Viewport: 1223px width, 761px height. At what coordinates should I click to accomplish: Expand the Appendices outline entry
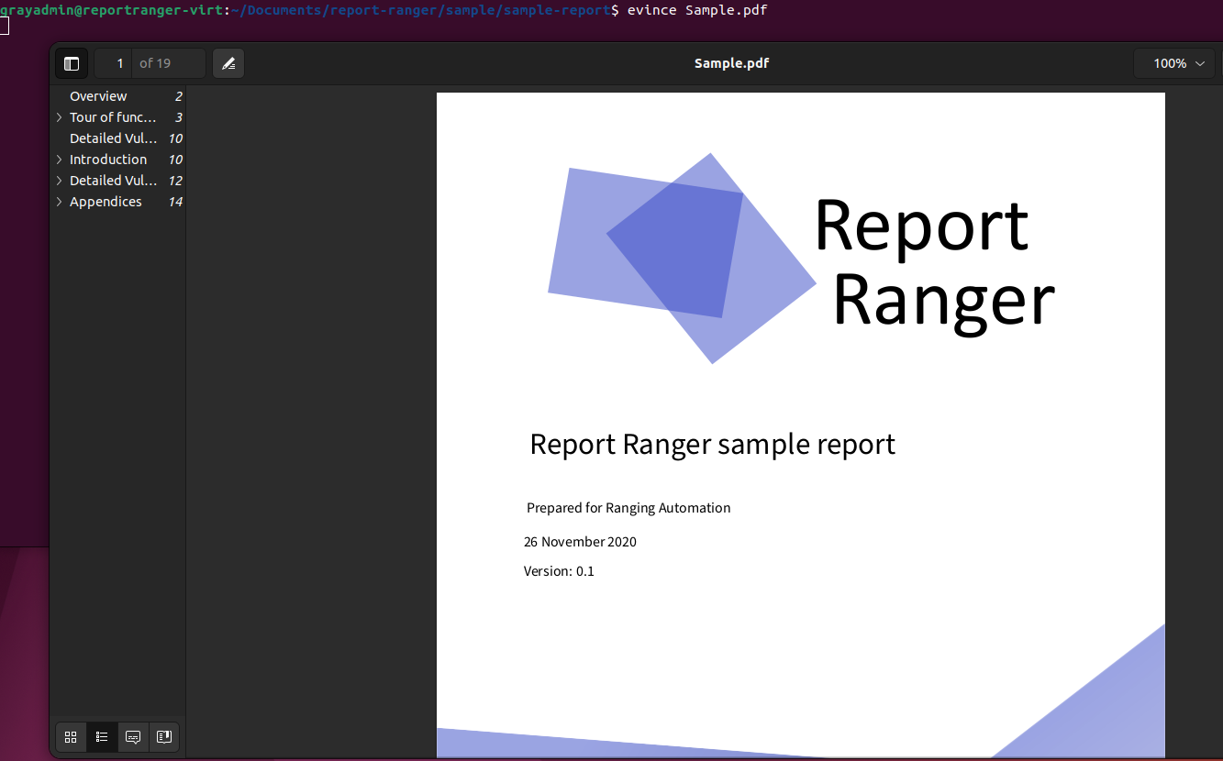pos(60,202)
